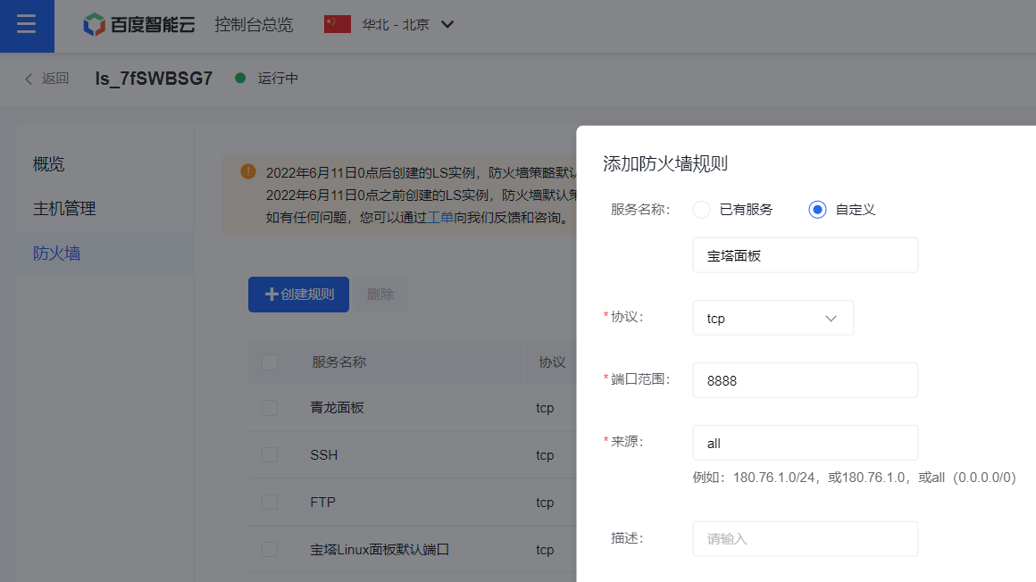1036x582 pixels.
Task: Click the 宝塔Linux面板默认端口 row text
Action: [380, 550]
